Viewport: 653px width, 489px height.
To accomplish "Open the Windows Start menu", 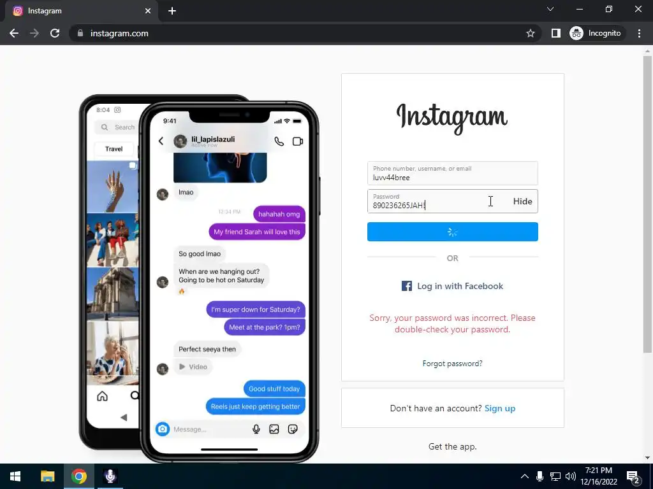I will pos(15,476).
